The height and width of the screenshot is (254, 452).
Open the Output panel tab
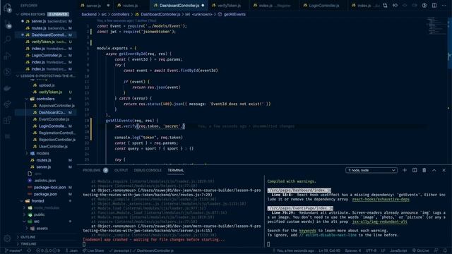click(x=121, y=170)
